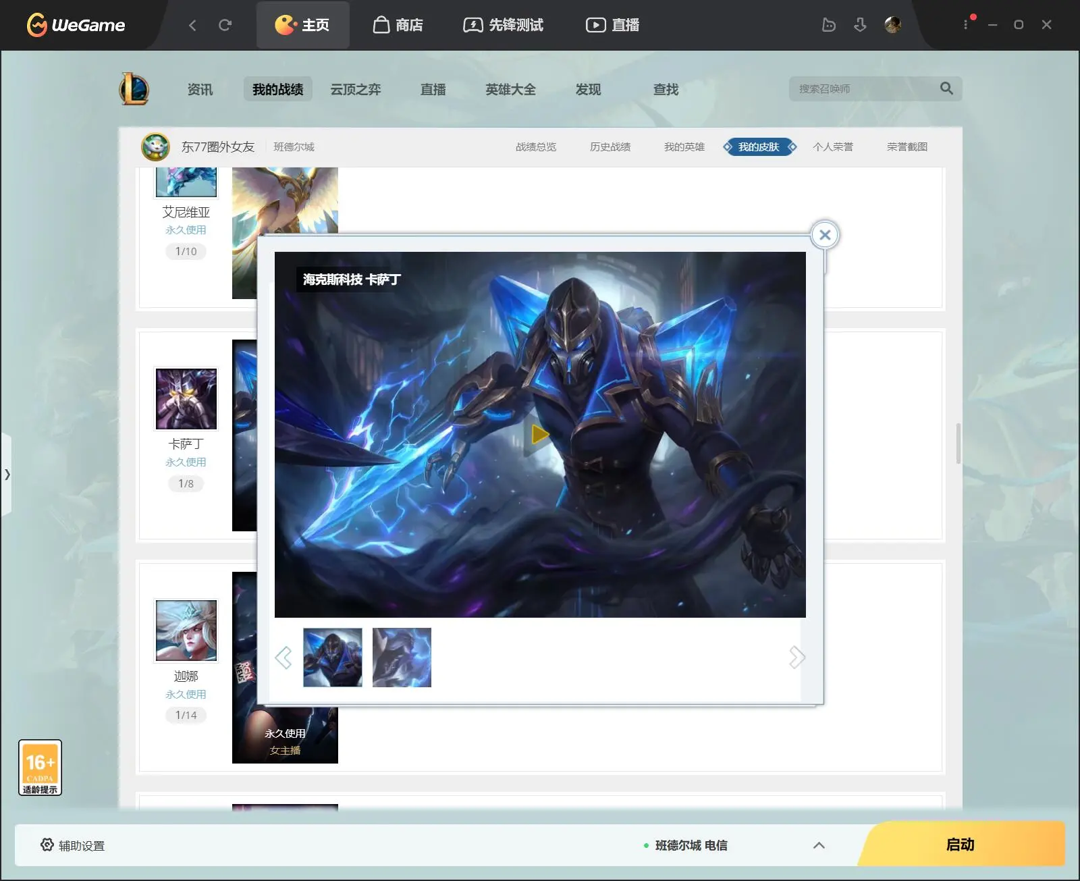Click the popup title 海克斯科技 卡萨丁
Viewport: 1080px width, 881px height.
352,279
